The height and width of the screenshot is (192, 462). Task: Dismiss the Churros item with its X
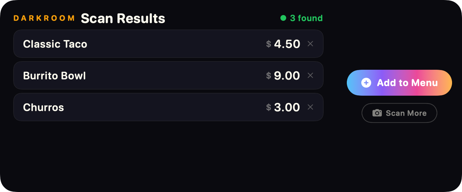[310, 107]
